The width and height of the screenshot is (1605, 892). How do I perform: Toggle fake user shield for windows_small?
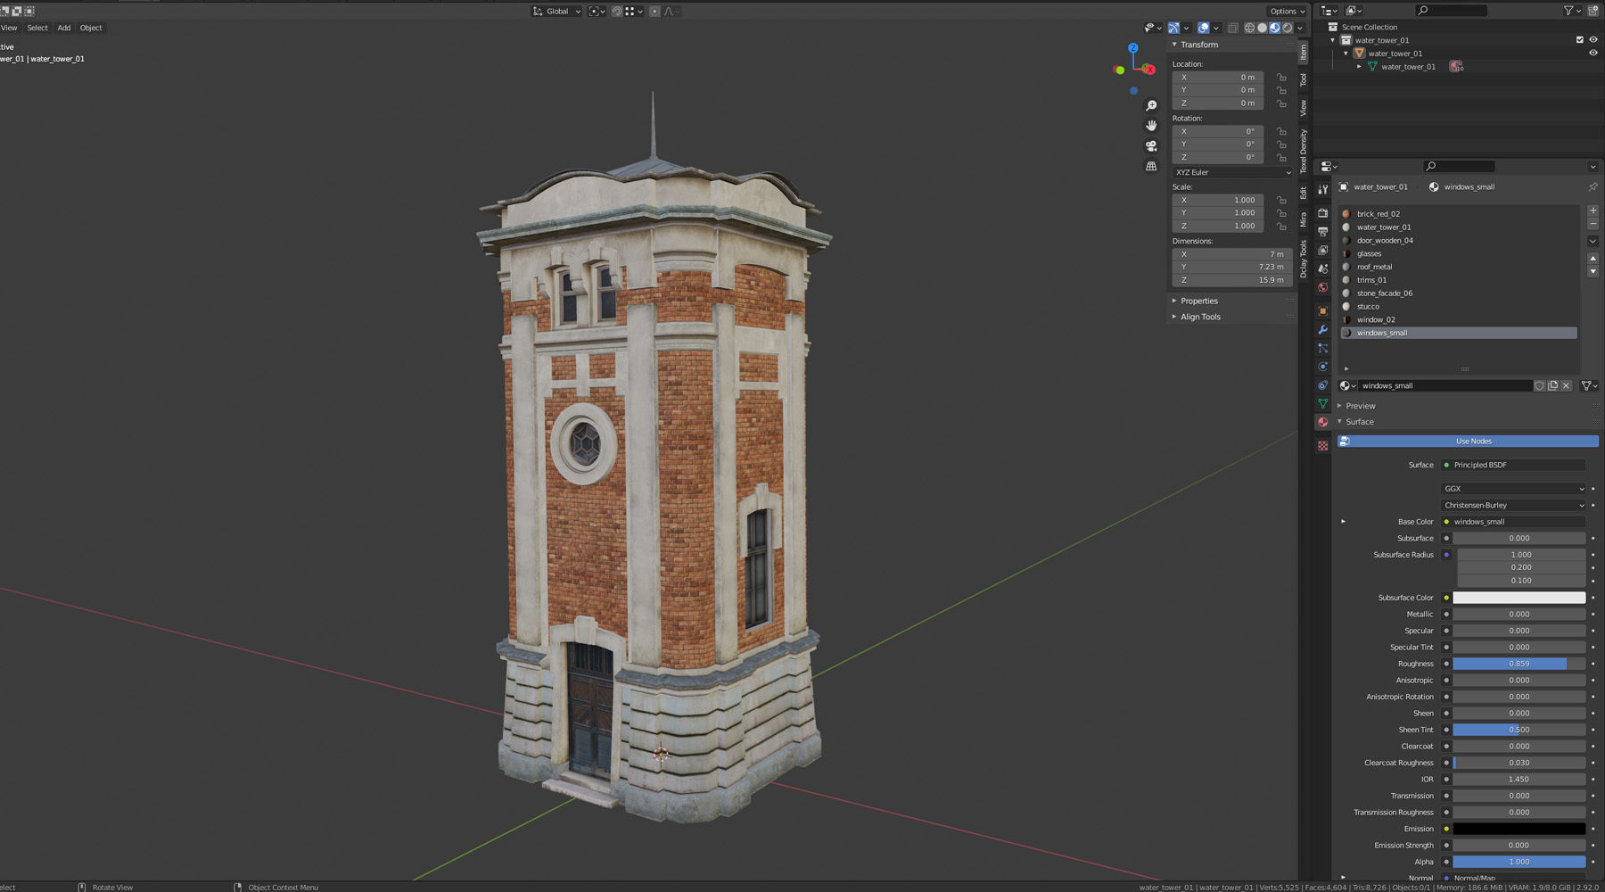(1539, 386)
